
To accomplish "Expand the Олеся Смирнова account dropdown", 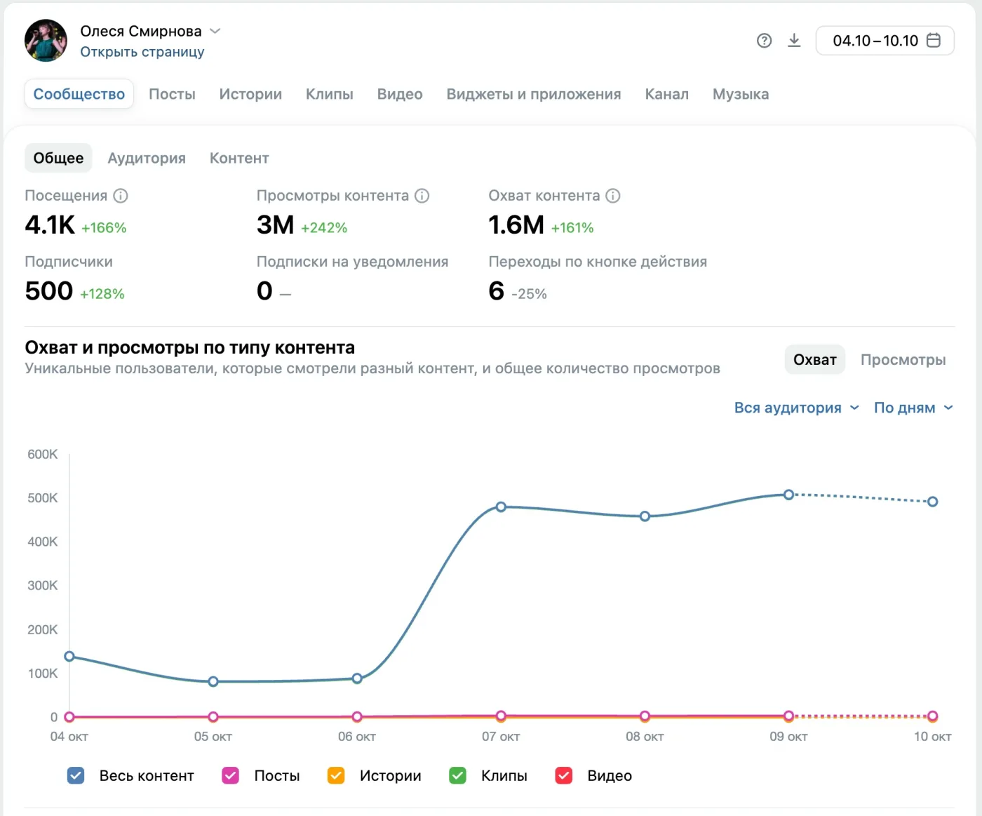I will pyautogui.click(x=215, y=31).
